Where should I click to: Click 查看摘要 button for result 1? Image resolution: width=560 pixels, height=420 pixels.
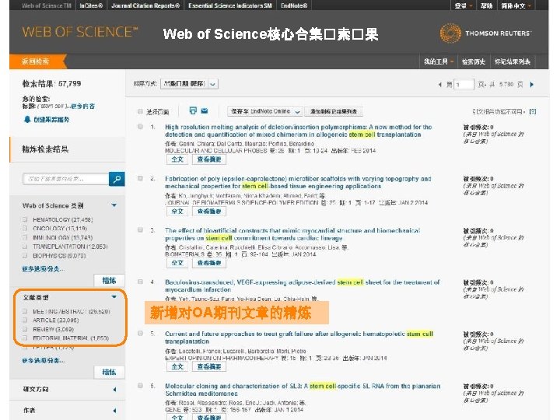coord(209,159)
